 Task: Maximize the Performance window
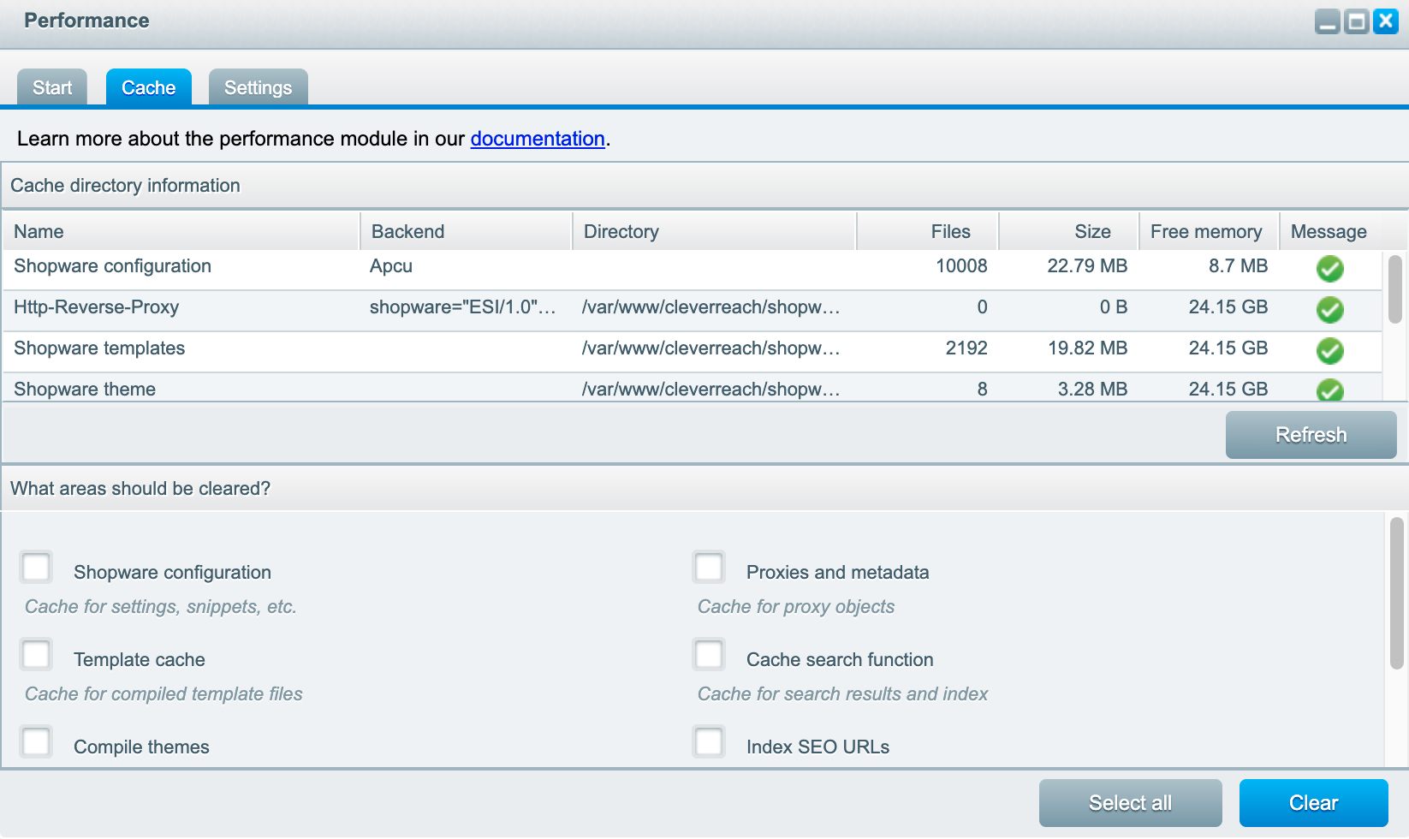click(x=1357, y=21)
